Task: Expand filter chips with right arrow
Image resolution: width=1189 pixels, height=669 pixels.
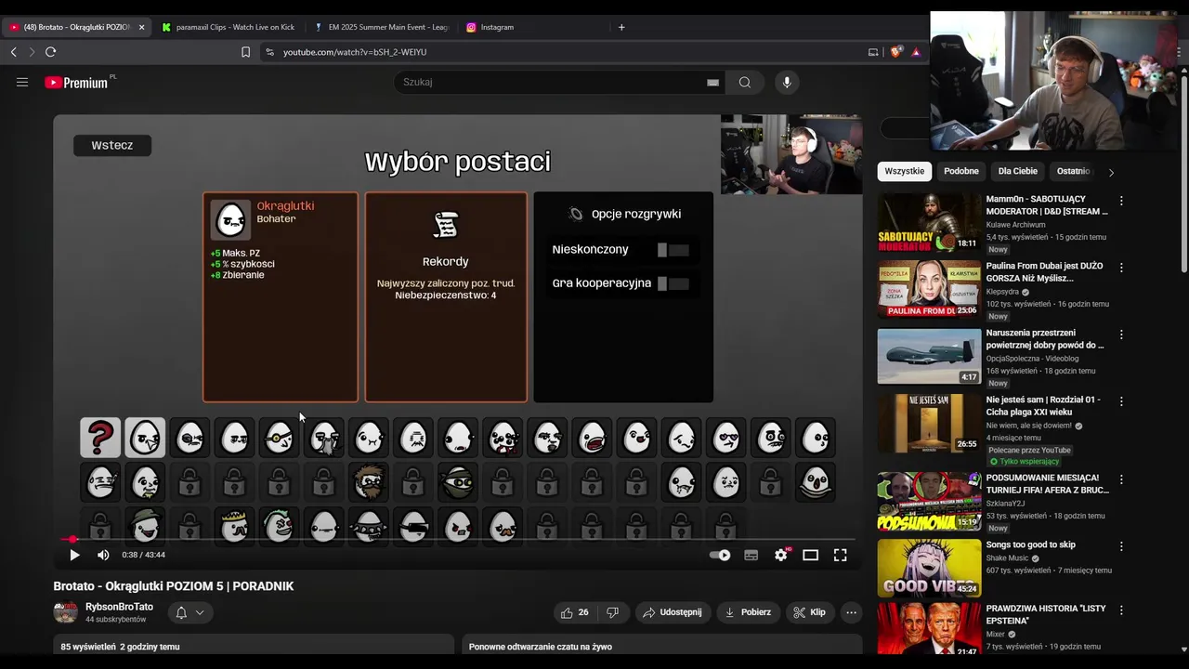Action: [x=1111, y=172]
